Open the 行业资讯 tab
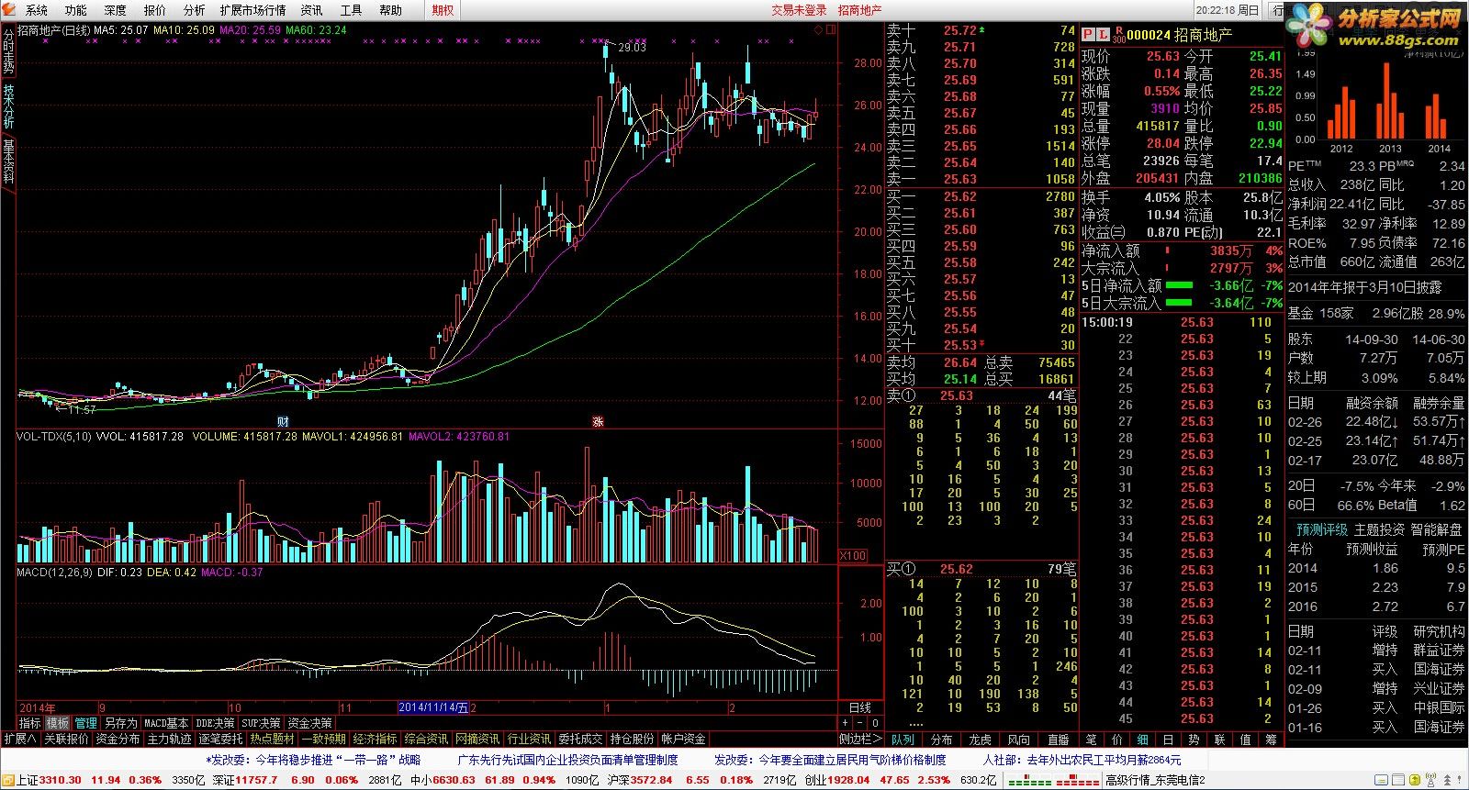The height and width of the screenshot is (790, 1469). click(x=529, y=739)
